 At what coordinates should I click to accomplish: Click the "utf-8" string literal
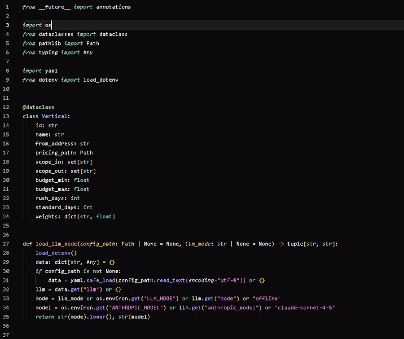click(228, 280)
